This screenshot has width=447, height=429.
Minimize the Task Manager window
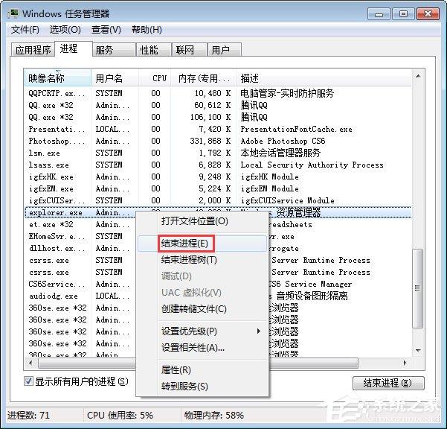379,14
